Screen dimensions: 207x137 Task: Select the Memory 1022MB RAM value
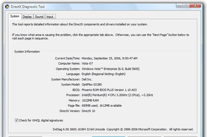[x=91, y=100]
